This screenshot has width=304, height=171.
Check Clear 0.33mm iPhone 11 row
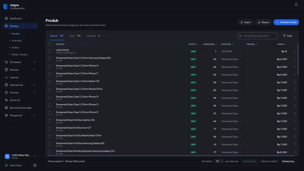click(x=50, y=74)
